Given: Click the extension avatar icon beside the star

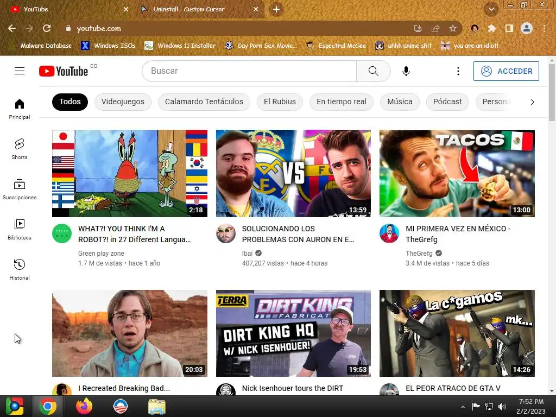Looking at the screenshot, I should [x=475, y=28].
